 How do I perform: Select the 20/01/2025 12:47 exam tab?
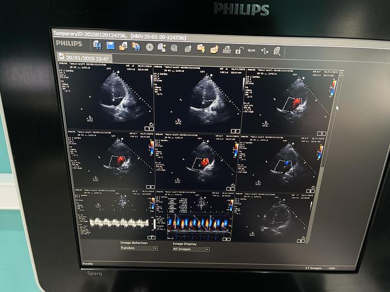point(85,58)
